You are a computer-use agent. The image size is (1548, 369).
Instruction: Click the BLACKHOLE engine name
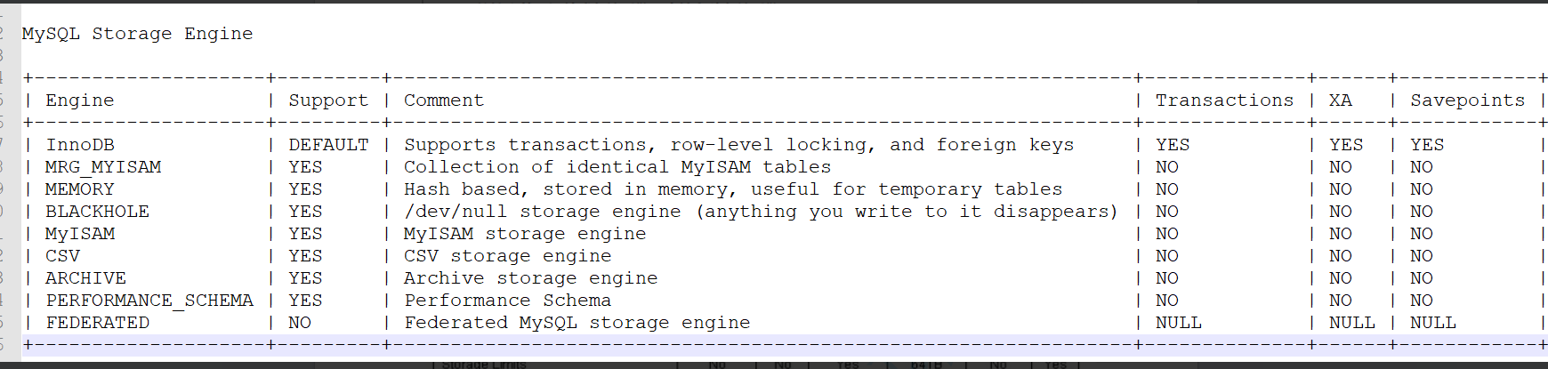tap(97, 212)
